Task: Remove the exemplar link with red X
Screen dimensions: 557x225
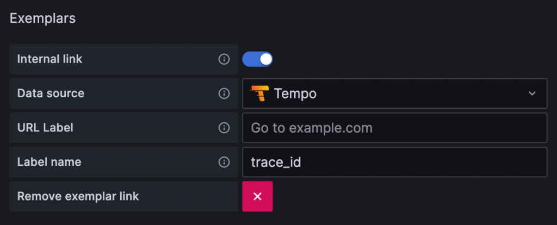Action: pos(257,196)
